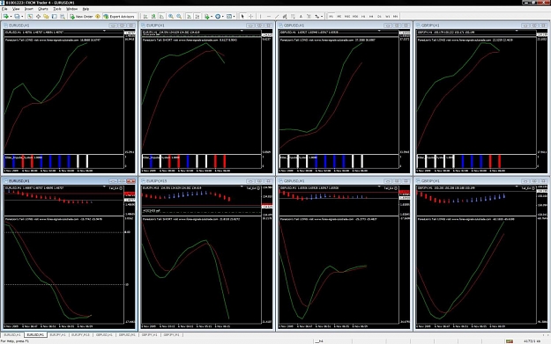Screen dimensions: 551x344
Task: Open the Charts menu
Action: (x=43, y=9)
